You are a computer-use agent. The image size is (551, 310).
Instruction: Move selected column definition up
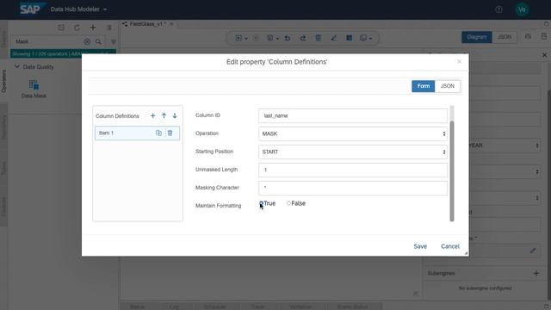click(164, 115)
